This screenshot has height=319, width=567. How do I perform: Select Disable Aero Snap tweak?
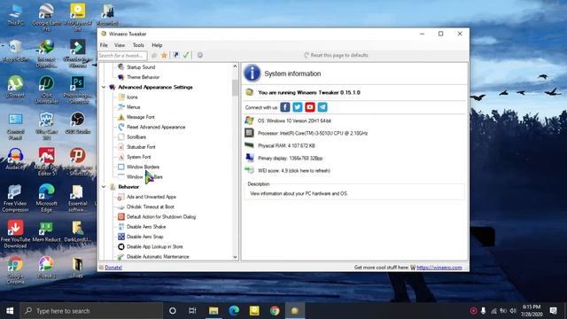pos(144,237)
